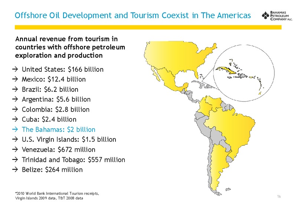This screenshot has width=297, height=206.
Task: Click Cuba inside the Caribbean inset circle
Action: (225, 70)
